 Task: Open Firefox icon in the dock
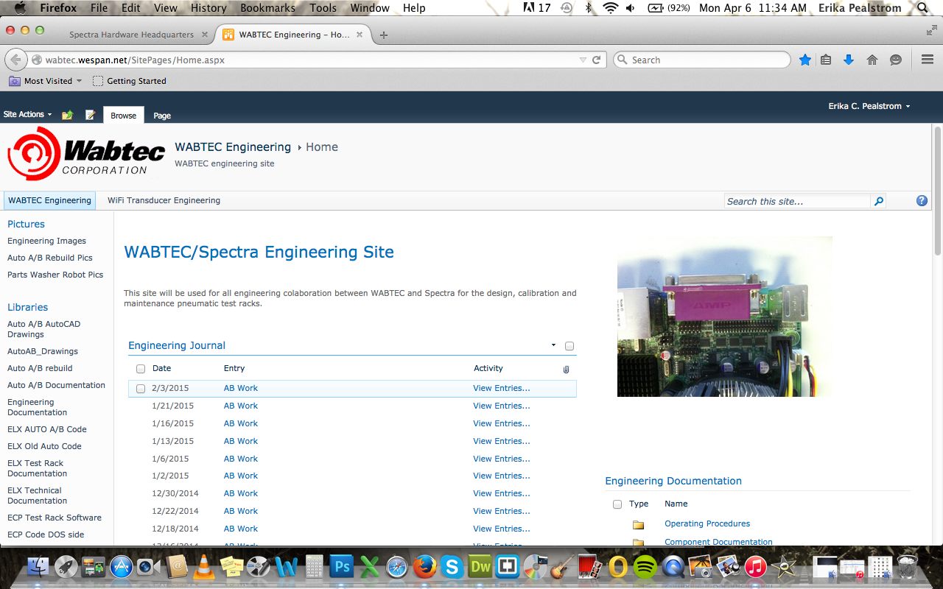tap(424, 566)
